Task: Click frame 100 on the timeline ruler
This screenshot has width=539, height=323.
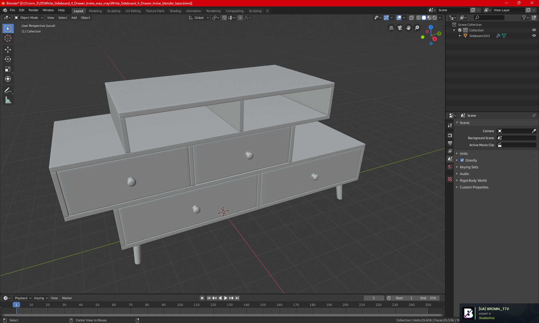Action: 180,305
